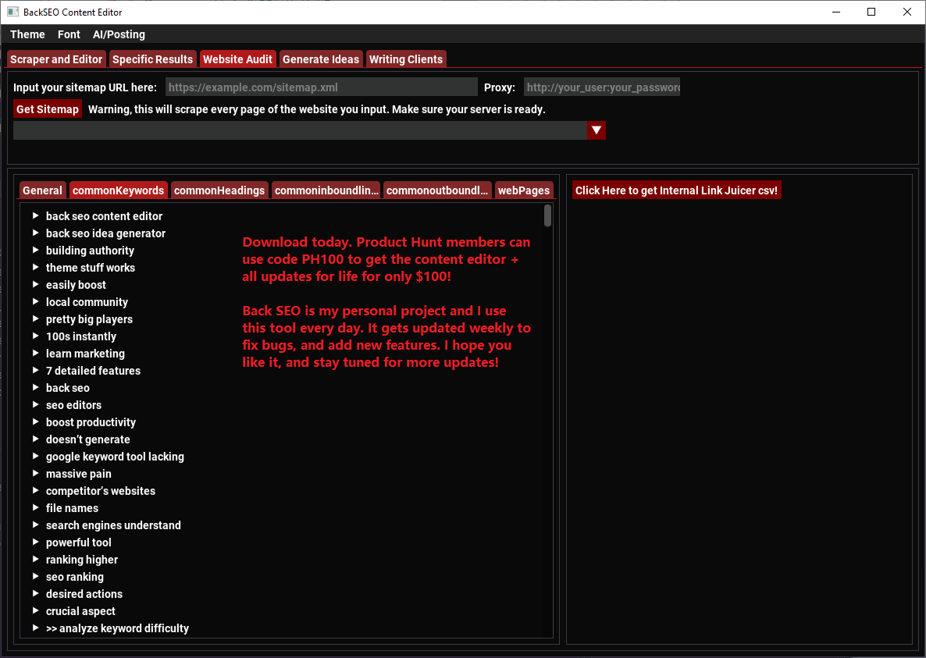Expand the 'back seo' keyword row
Viewport: 926px width, 658px height.
point(35,387)
